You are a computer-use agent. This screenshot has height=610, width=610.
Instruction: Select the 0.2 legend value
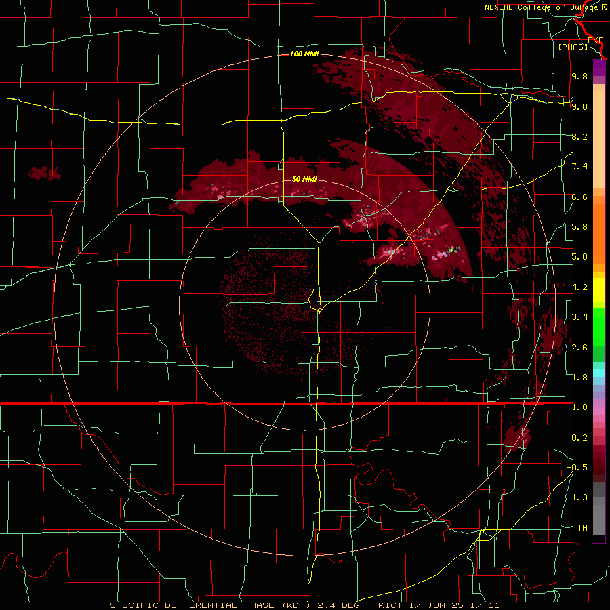(579, 438)
